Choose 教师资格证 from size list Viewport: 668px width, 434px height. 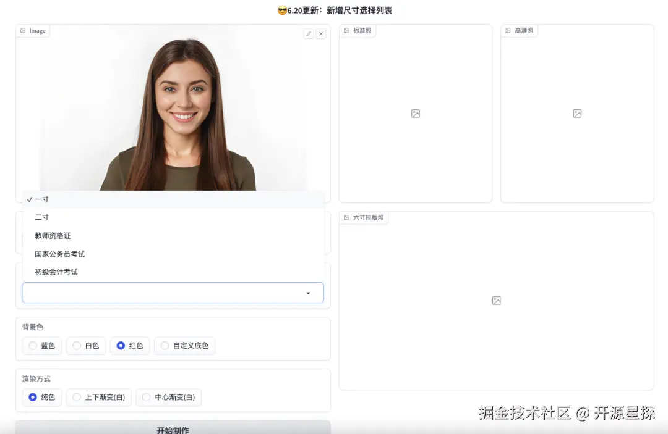tap(173, 235)
